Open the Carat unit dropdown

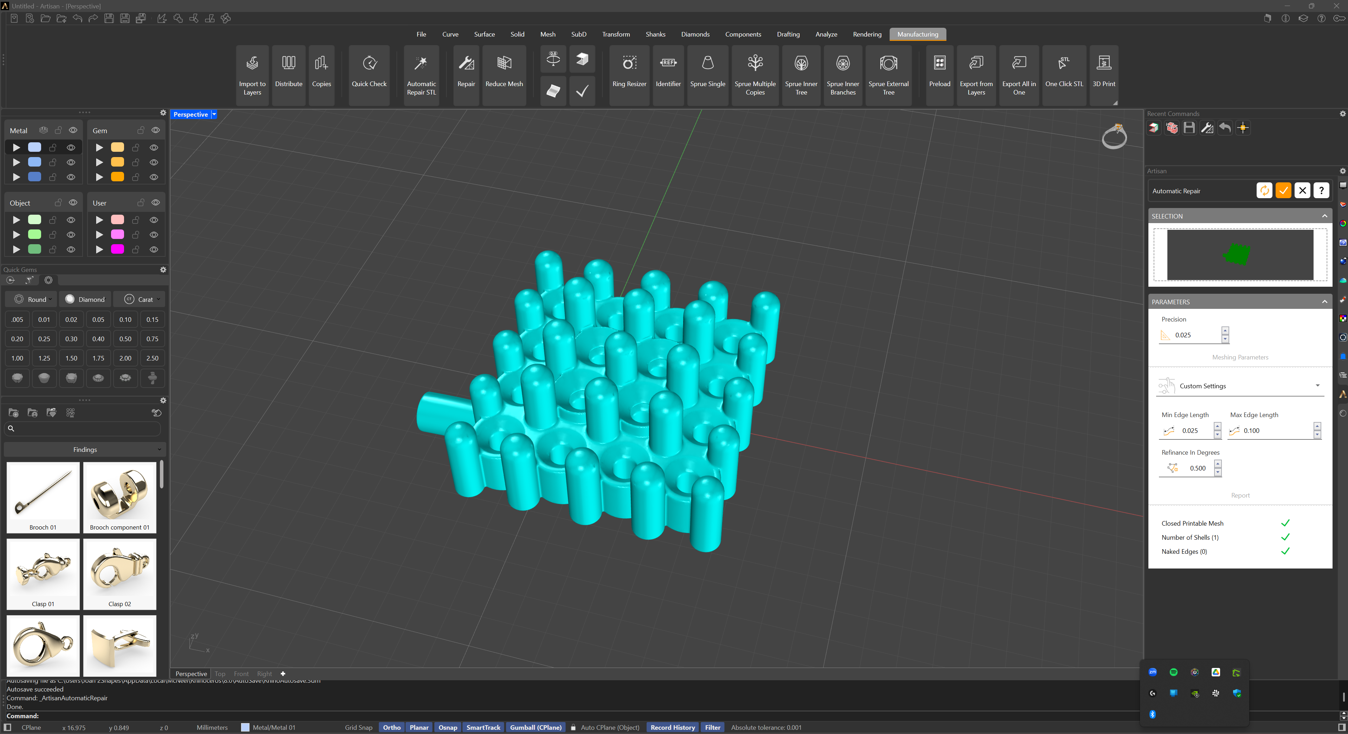139,299
